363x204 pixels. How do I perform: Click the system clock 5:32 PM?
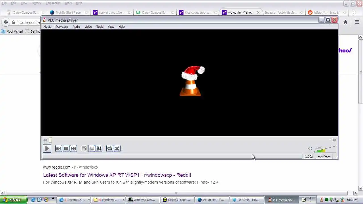pos(353,200)
